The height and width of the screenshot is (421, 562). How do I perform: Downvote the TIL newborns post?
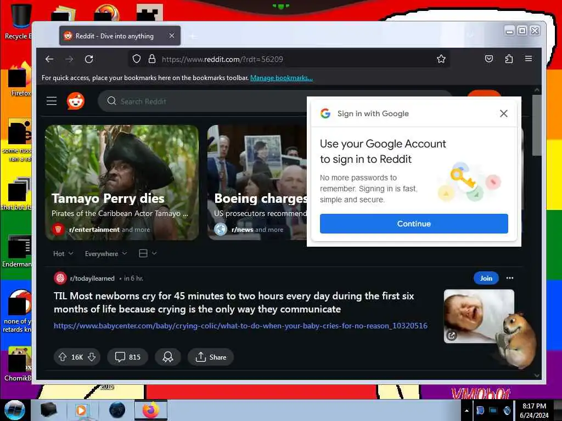click(92, 357)
